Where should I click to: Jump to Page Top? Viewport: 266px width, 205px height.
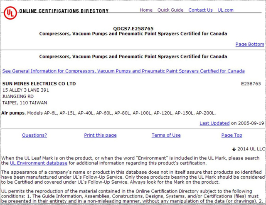(232, 135)
